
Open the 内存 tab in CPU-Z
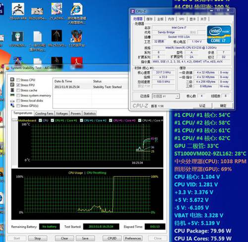(x=171, y=19)
